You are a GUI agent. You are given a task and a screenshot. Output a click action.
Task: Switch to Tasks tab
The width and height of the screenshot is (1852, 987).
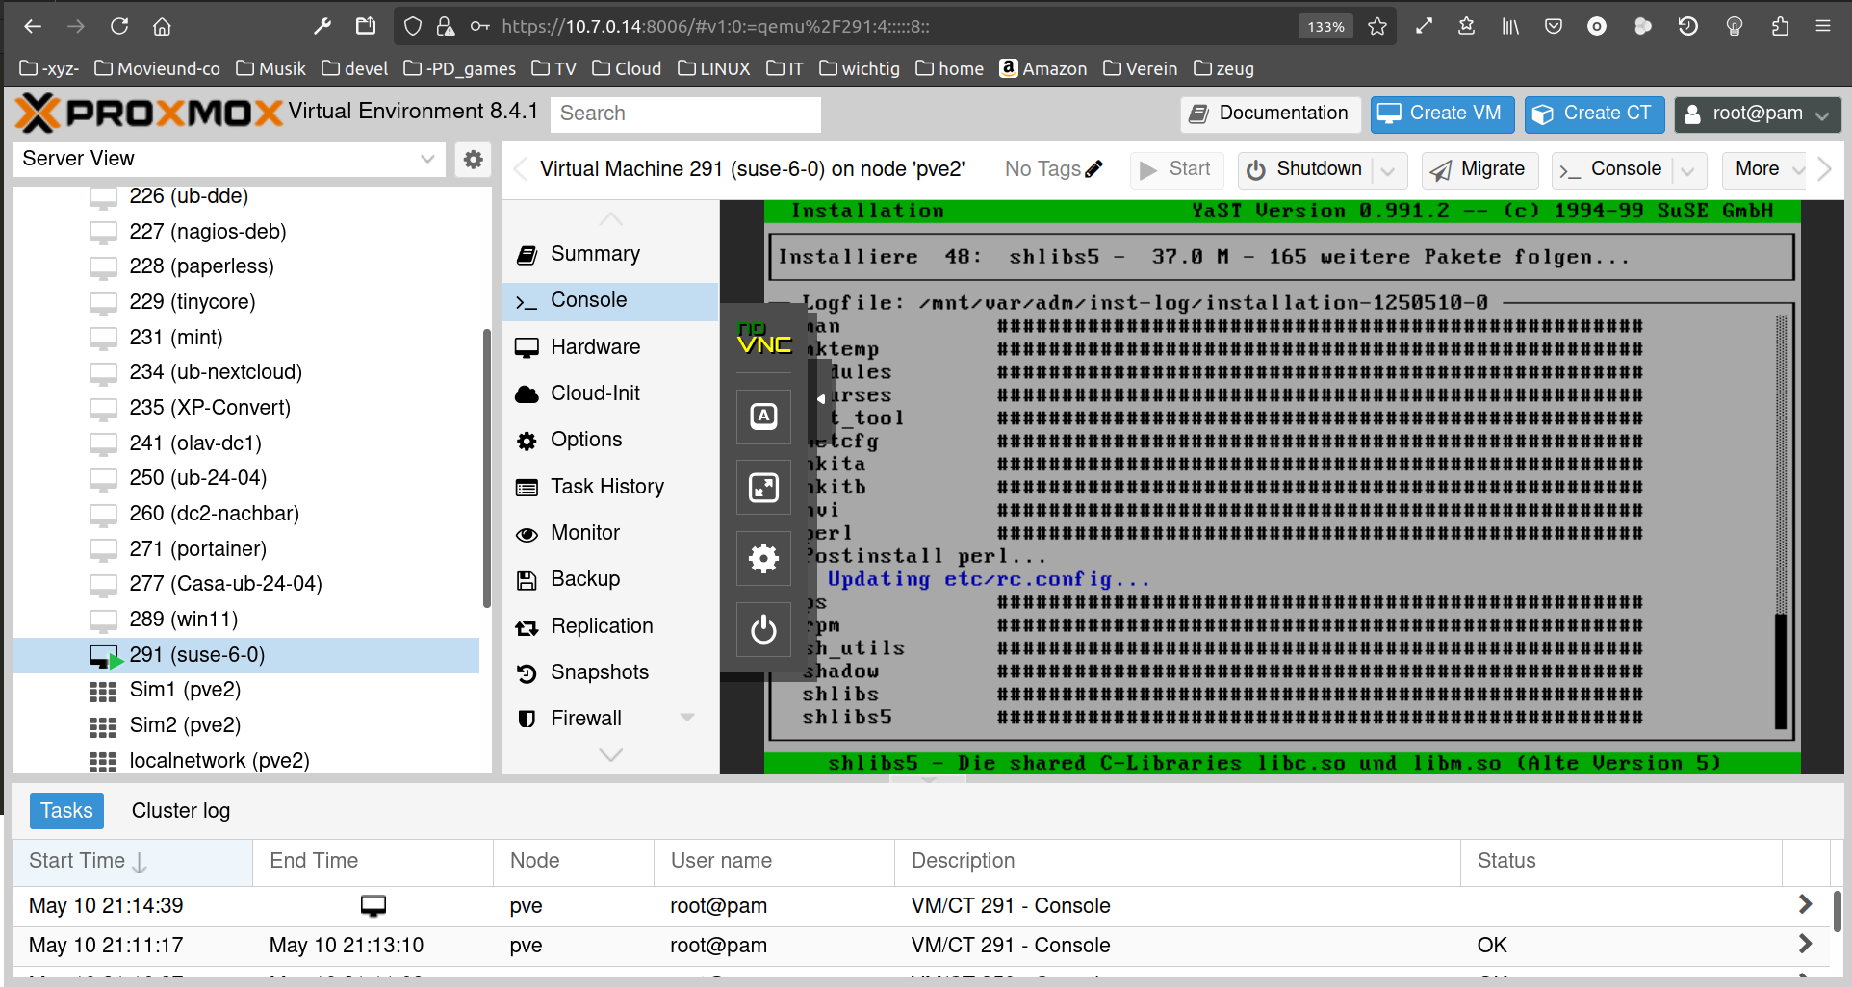point(66,811)
